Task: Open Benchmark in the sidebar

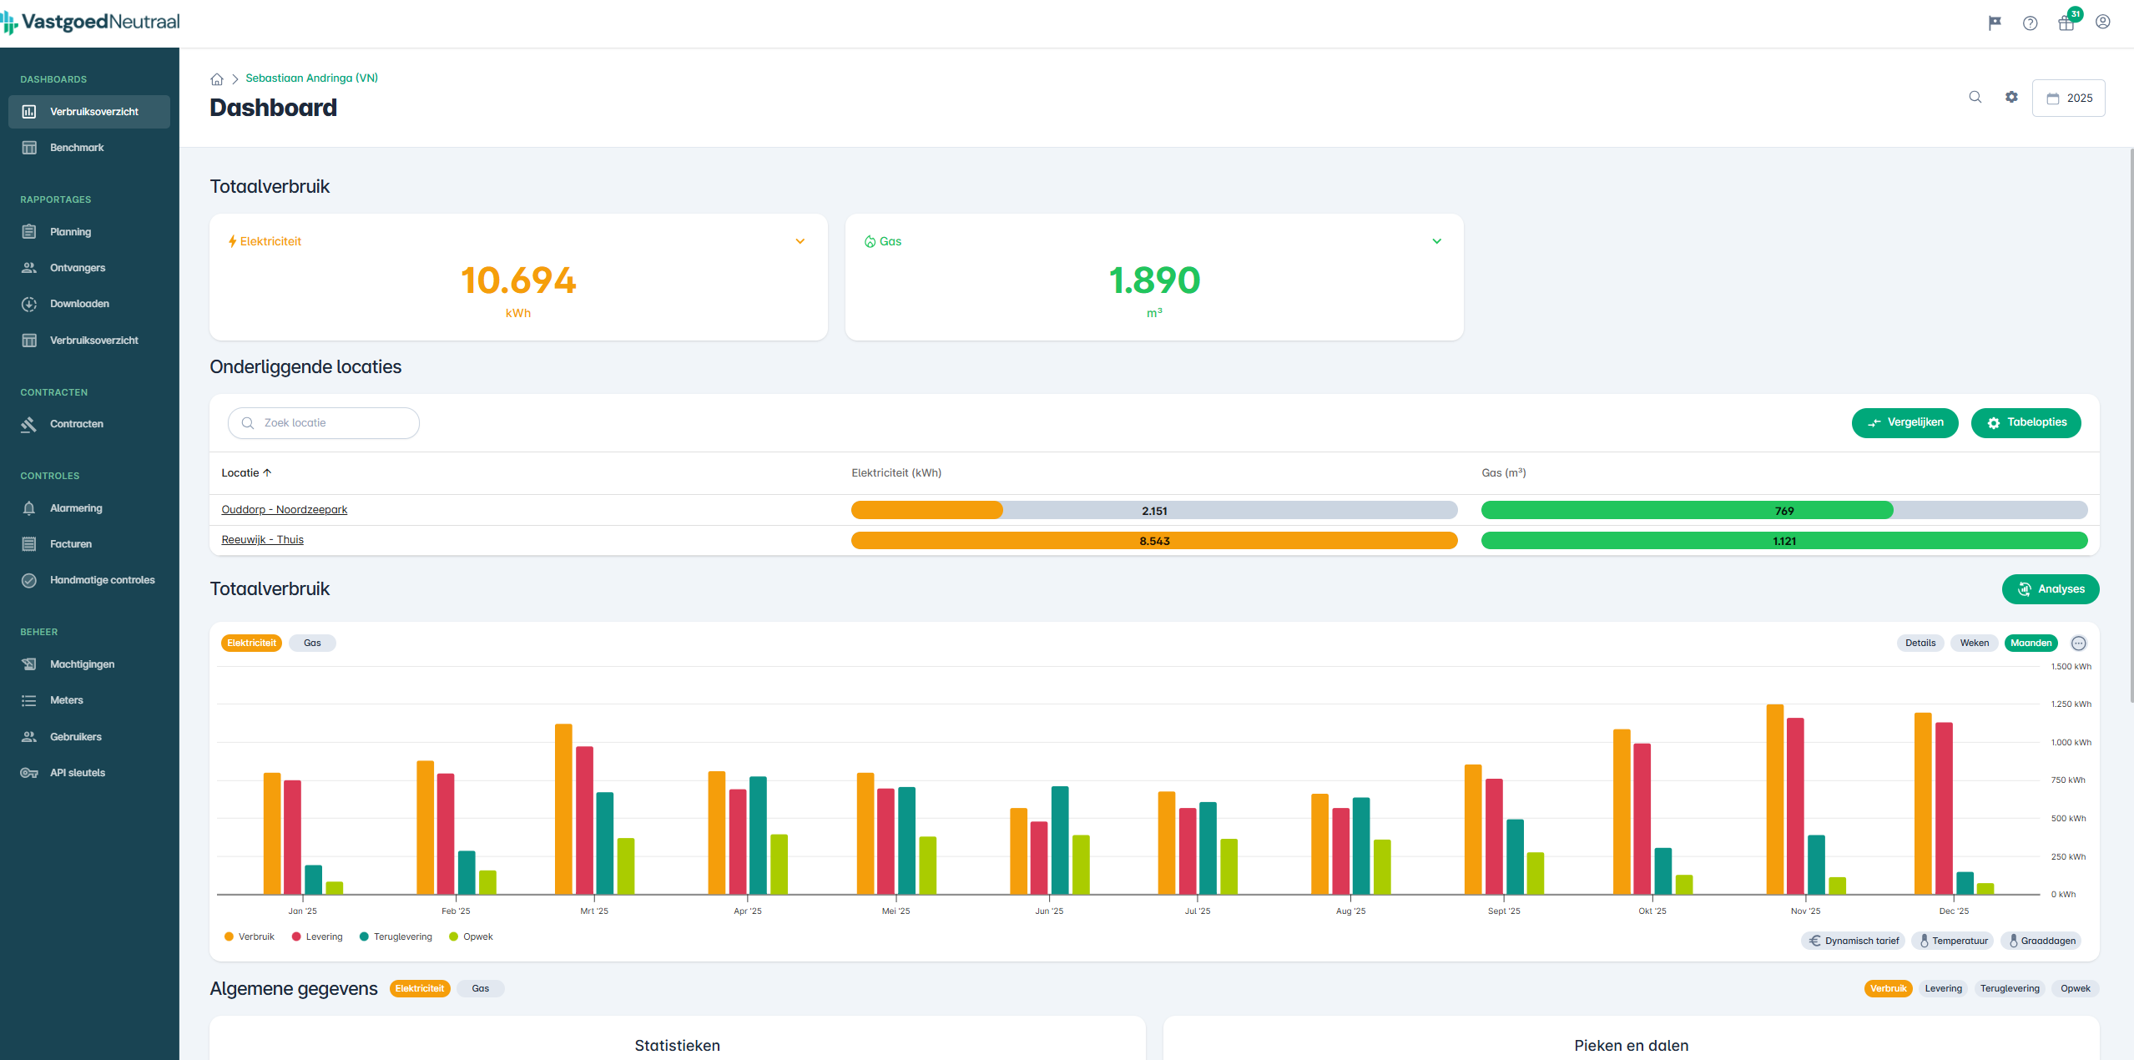Action: coord(77,148)
